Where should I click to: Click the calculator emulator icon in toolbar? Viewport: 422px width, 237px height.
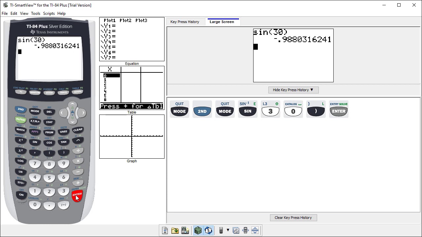[x=221, y=230]
